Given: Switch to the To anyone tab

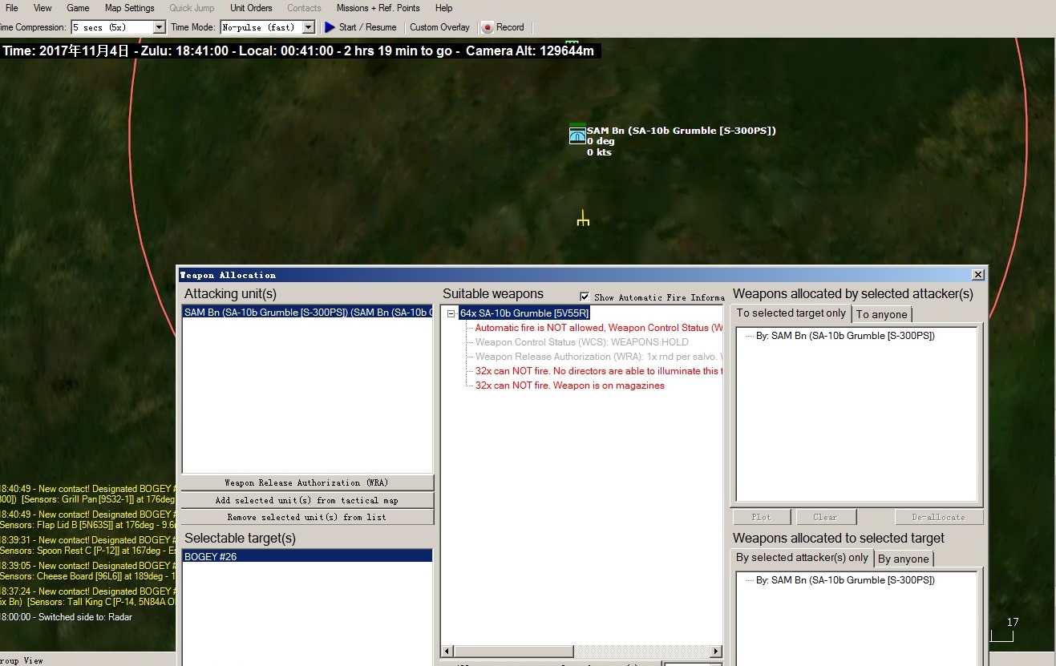Looking at the screenshot, I should (x=882, y=314).
